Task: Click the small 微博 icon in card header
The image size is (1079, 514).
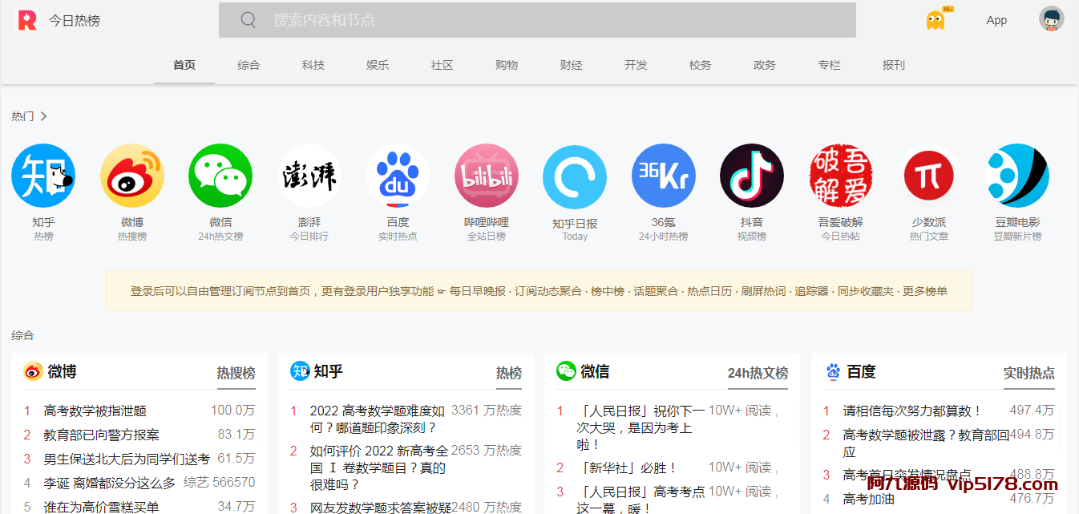Action: pos(33,371)
